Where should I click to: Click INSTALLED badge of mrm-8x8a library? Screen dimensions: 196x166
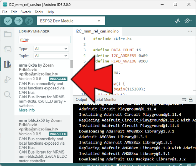click(58, 79)
